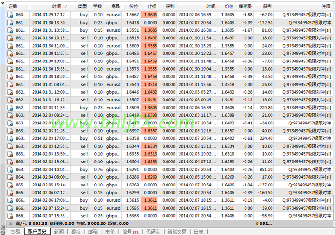Screen dimensions: 335x235
Task: Click order icon of trade opened 2014.02.03 08:24
Action: coord(10,115)
